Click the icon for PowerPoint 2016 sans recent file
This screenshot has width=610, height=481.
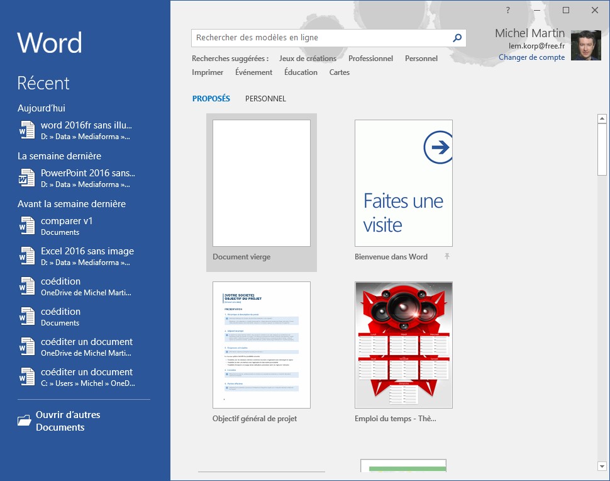(x=27, y=178)
